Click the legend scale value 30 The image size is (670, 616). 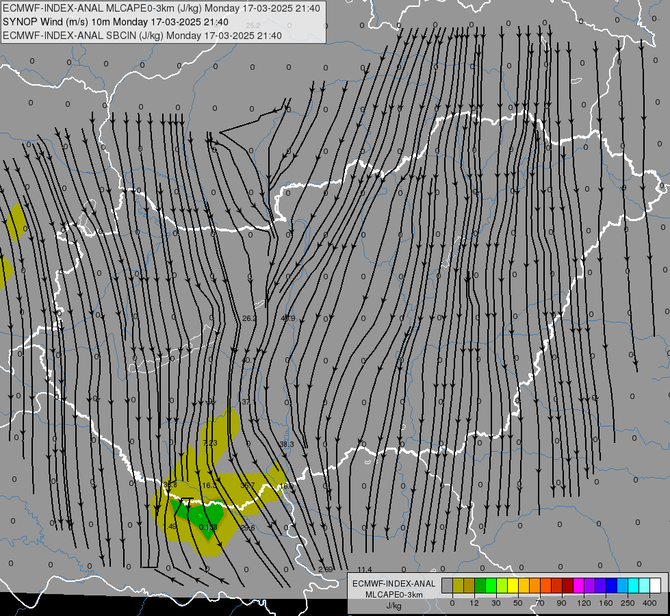496,603
